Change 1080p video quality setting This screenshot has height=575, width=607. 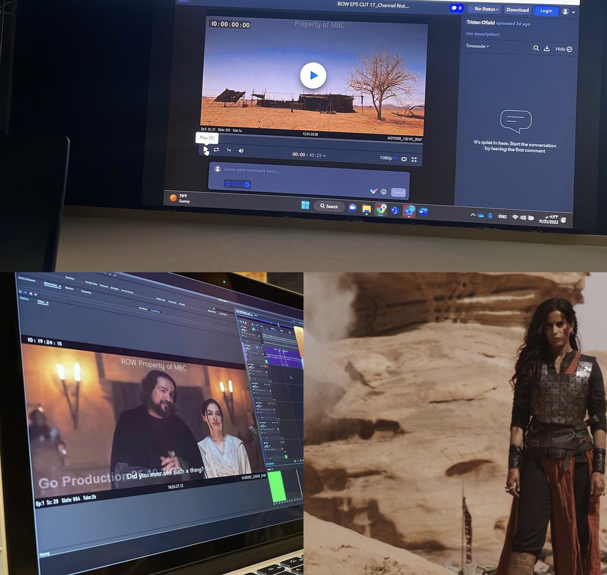(x=388, y=158)
